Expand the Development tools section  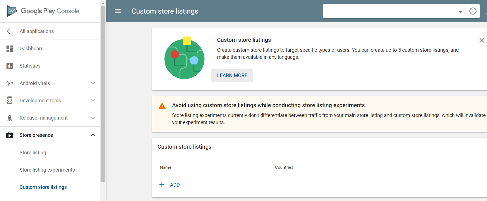(93, 101)
